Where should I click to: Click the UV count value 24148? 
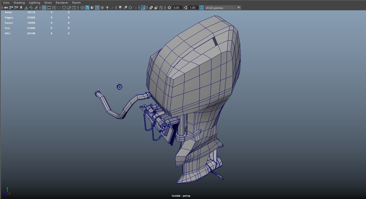point(31,33)
